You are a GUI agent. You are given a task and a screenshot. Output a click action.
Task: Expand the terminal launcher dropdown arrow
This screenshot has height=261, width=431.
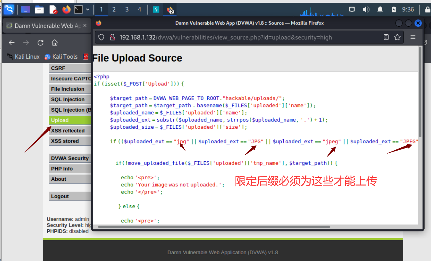click(x=88, y=10)
